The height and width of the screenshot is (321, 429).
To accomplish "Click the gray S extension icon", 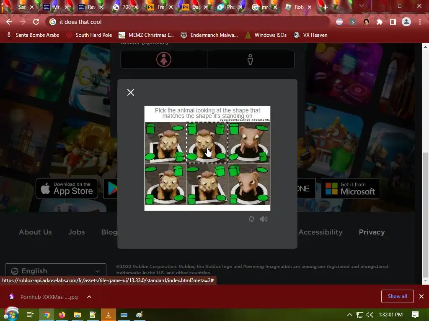I will (353, 22).
